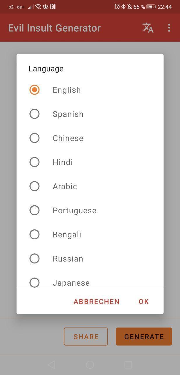
Task: Pick Russian from the list
Action: [x=34, y=258]
